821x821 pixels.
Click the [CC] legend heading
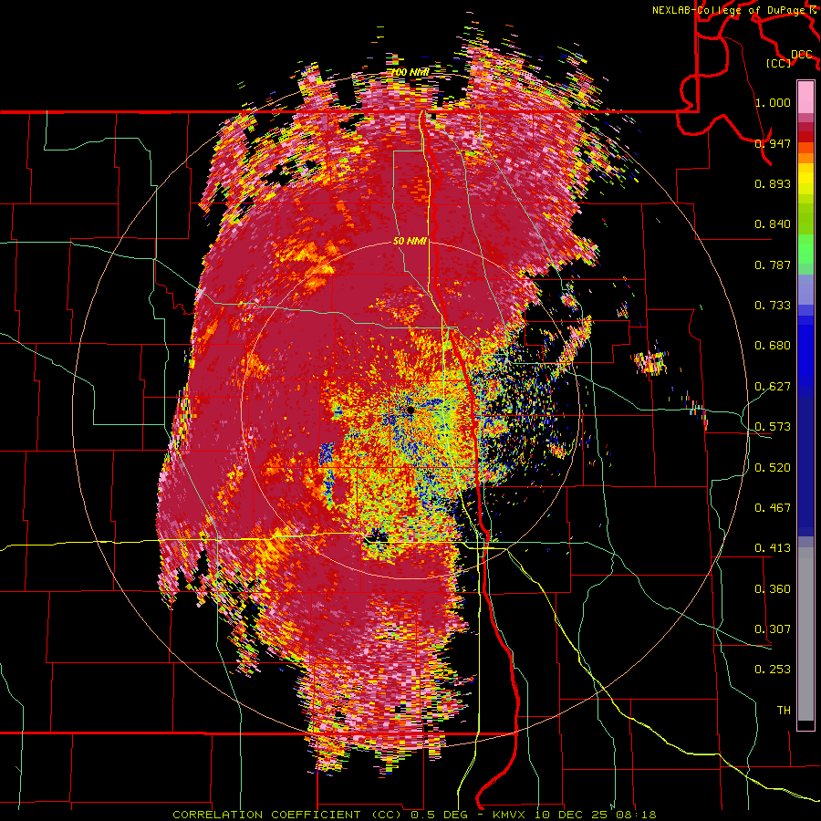point(778,63)
